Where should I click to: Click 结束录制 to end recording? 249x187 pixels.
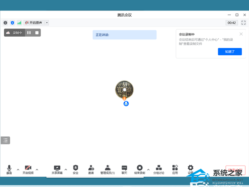tap(140, 169)
